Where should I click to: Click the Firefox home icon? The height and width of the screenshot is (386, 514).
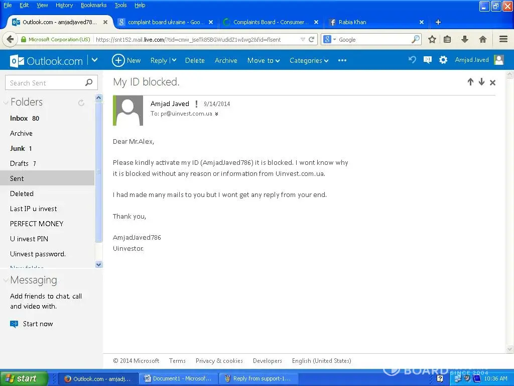pyautogui.click(x=482, y=39)
